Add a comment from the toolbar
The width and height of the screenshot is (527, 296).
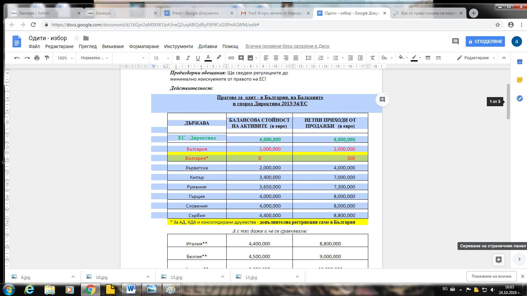(241, 58)
